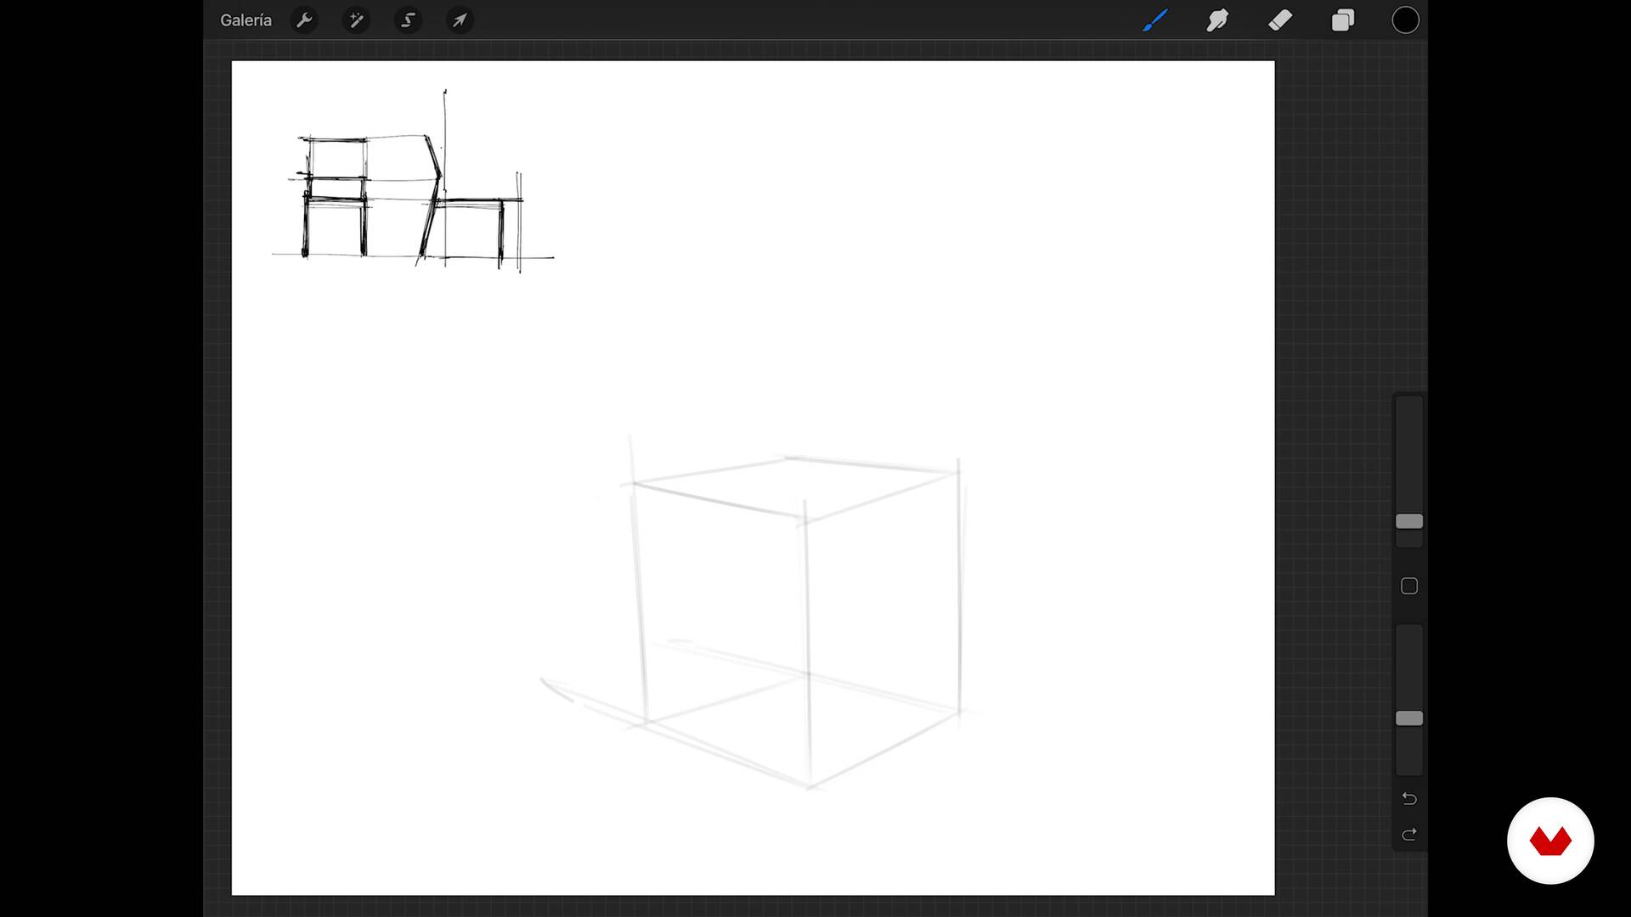Tap the square Modify eyedropper button

(1409, 586)
